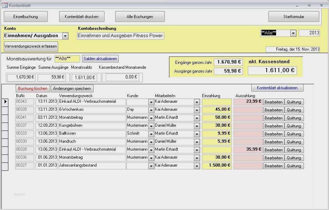Open MitarbeiterIn dropdown for booking 00343
Screen dimensions: 329x210
click(197, 102)
